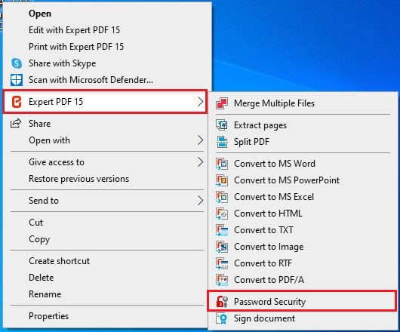
Task: Click the Split PDF icon
Action: point(222,142)
